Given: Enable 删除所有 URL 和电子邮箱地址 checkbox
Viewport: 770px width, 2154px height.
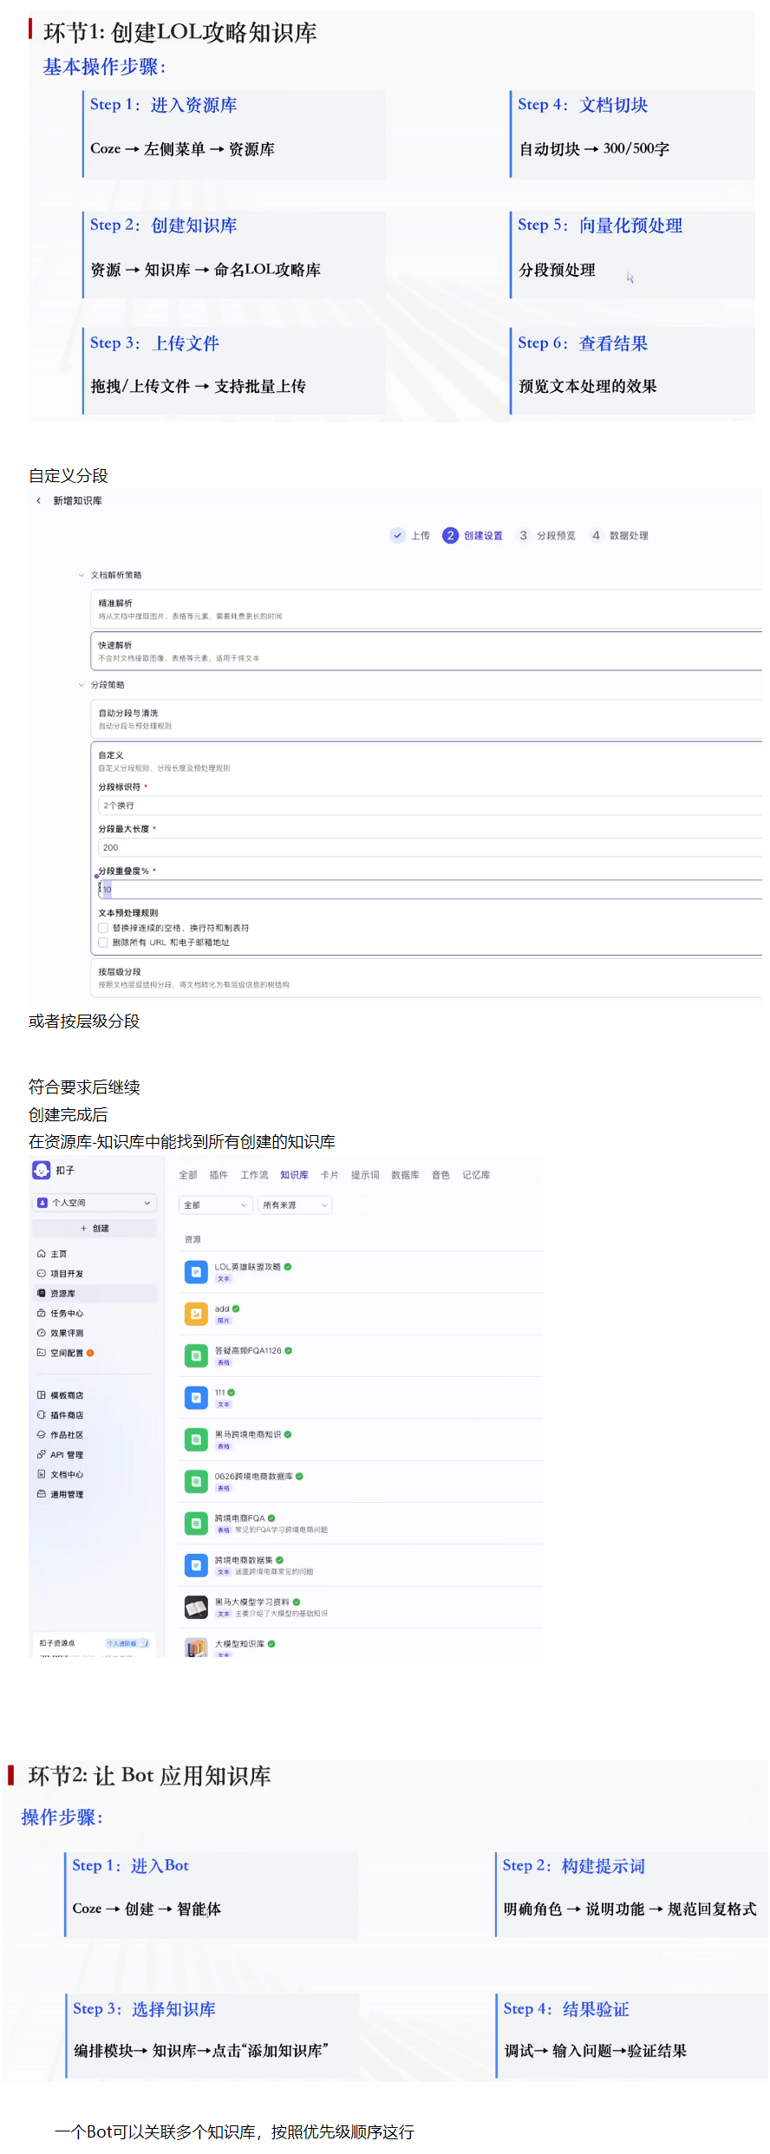Looking at the screenshot, I should (103, 942).
